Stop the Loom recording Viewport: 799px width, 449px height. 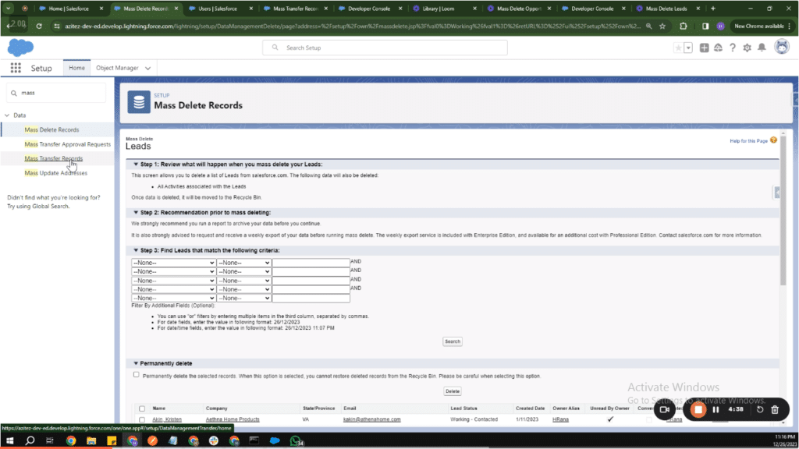(x=698, y=409)
